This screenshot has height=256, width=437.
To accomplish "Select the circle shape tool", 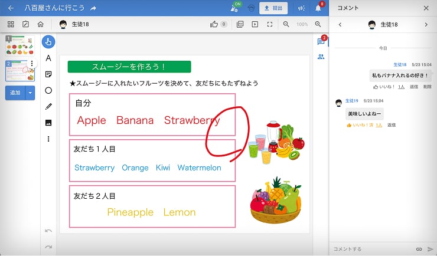I will (48, 90).
